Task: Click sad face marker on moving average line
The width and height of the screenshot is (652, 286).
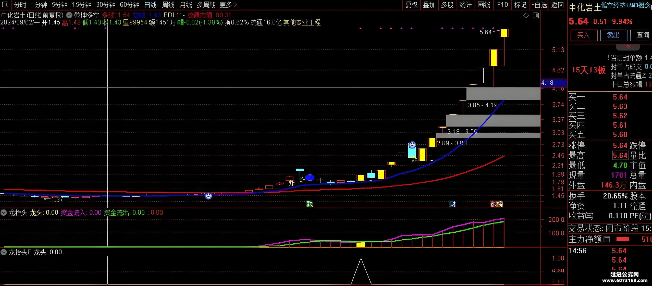Action: pyautogui.click(x=208, y=196)
